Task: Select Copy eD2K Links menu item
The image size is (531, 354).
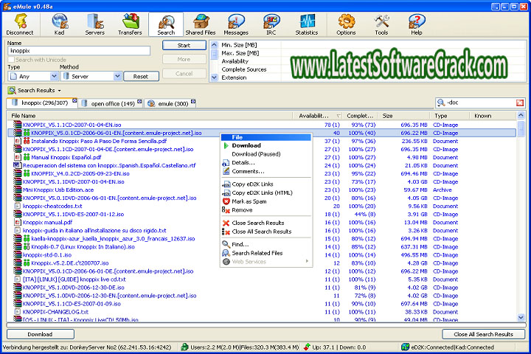Action: [x=265, y=184]
